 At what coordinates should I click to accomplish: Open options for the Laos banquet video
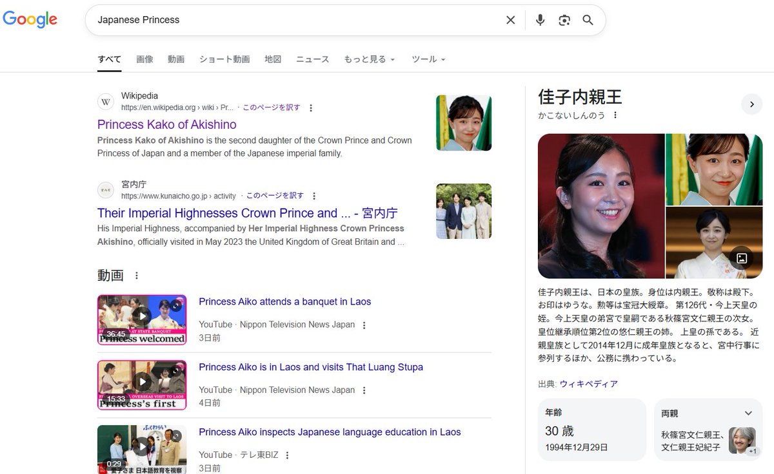point(364,325)
